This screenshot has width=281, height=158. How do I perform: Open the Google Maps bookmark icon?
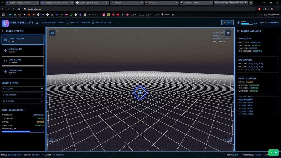pyautogui.click(x=123, y=15)
